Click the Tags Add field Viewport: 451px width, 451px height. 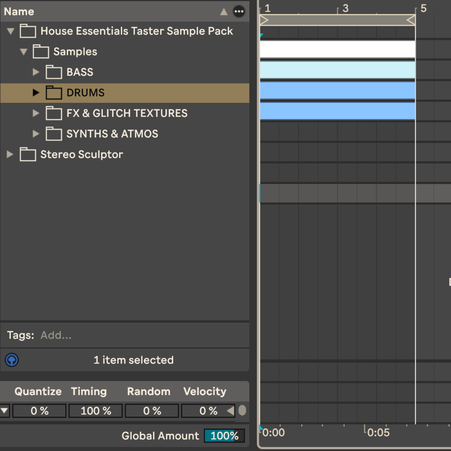[56, 335]
